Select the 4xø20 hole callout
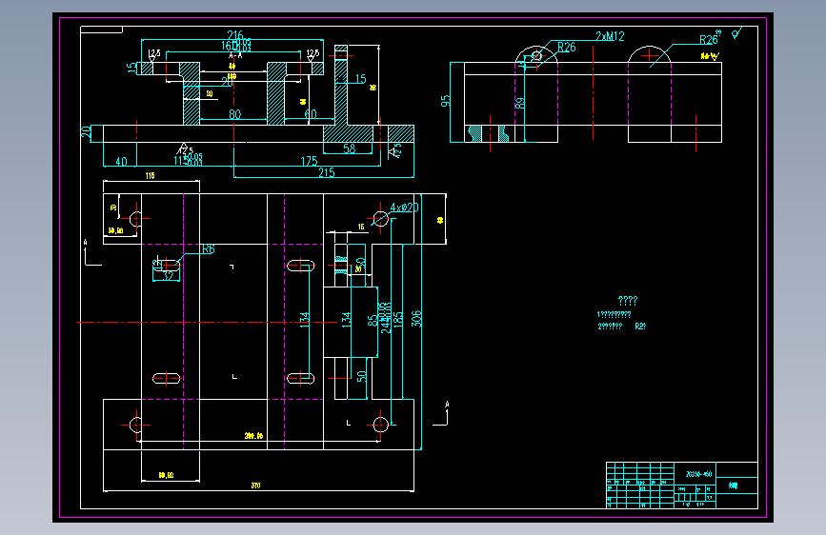The width and height of the screenshot is (826, 535). (405, 208)
